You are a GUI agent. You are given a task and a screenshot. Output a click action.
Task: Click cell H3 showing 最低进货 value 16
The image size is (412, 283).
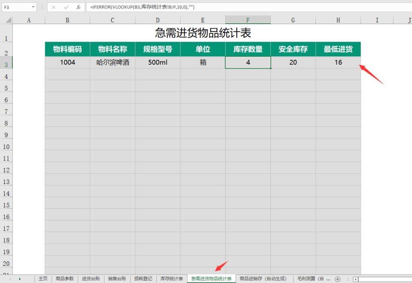338,62
